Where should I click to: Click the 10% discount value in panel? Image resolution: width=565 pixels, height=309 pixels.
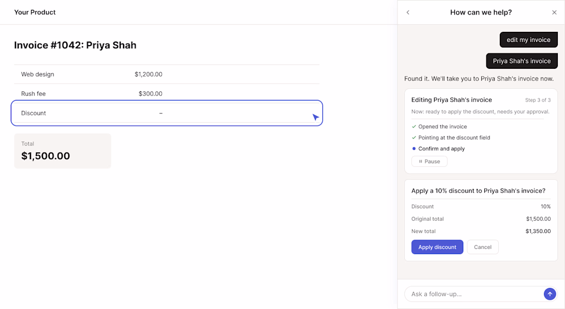[545, 206]
